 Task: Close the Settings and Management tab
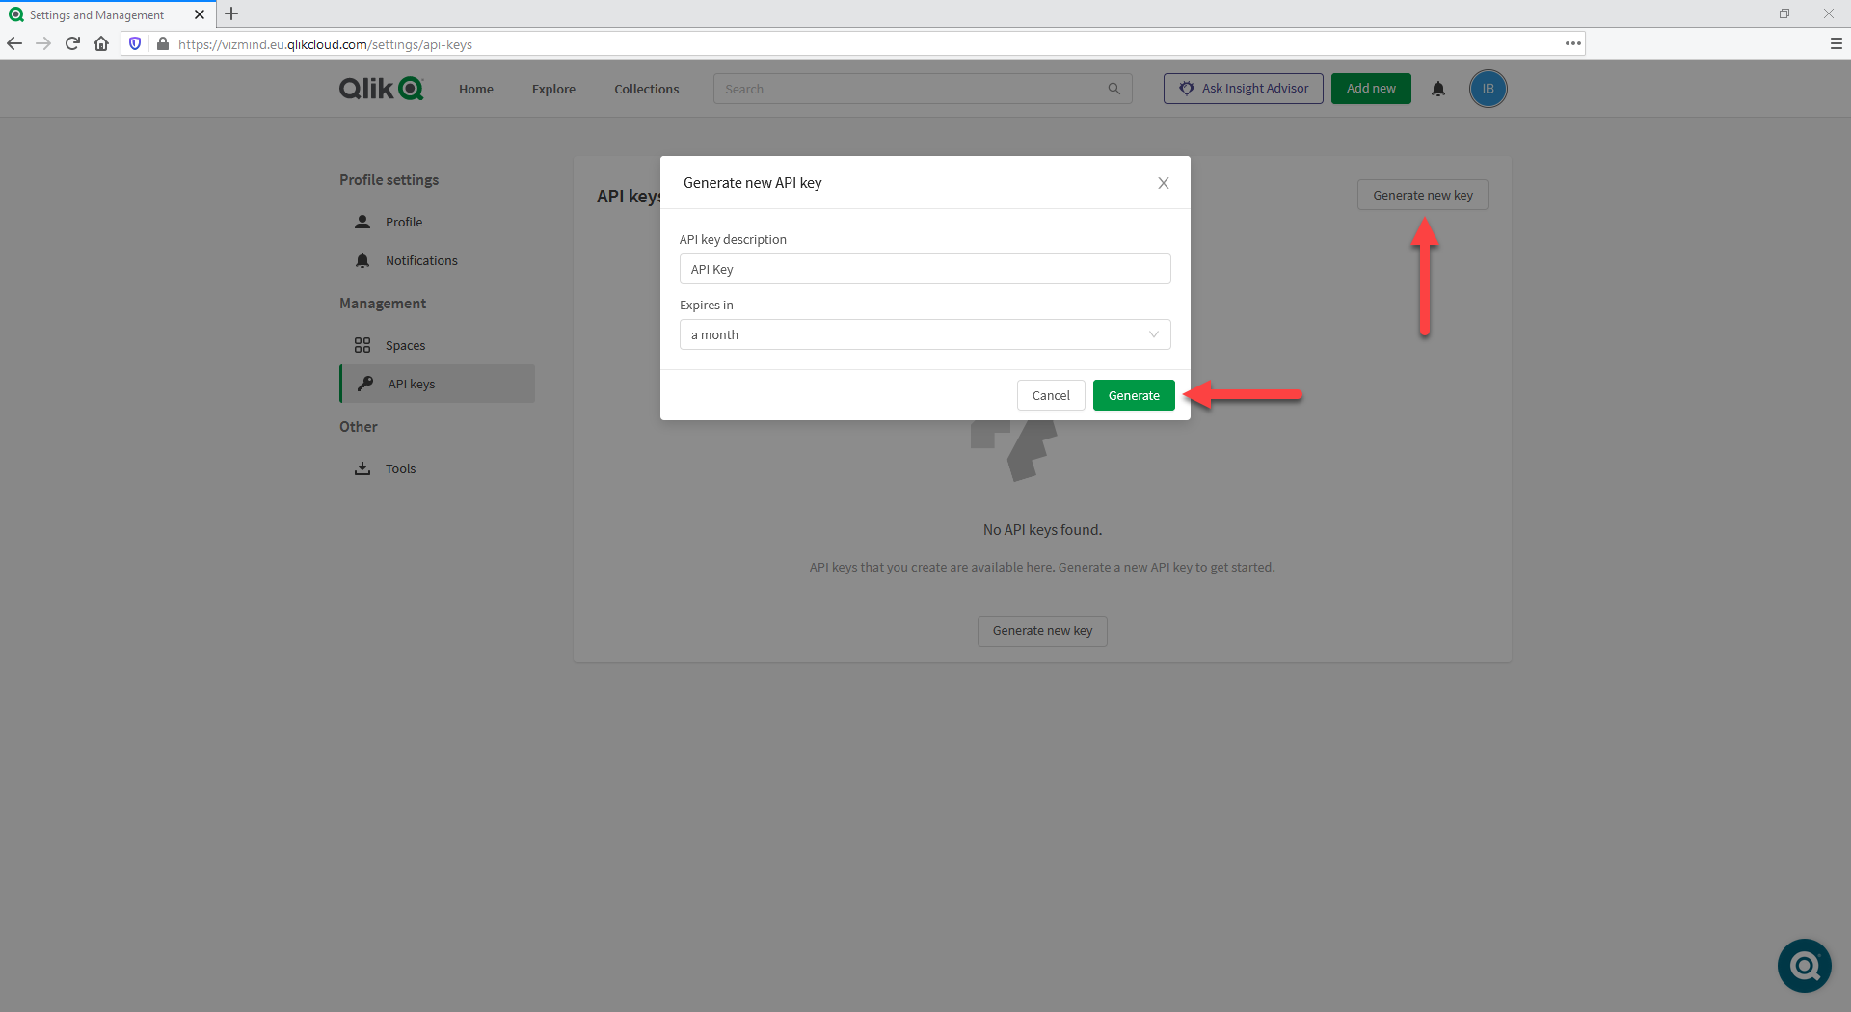click(x=200, y=14)
